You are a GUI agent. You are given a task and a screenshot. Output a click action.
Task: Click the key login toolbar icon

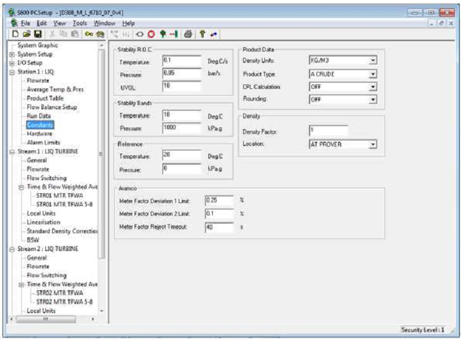tap(89, 34)
